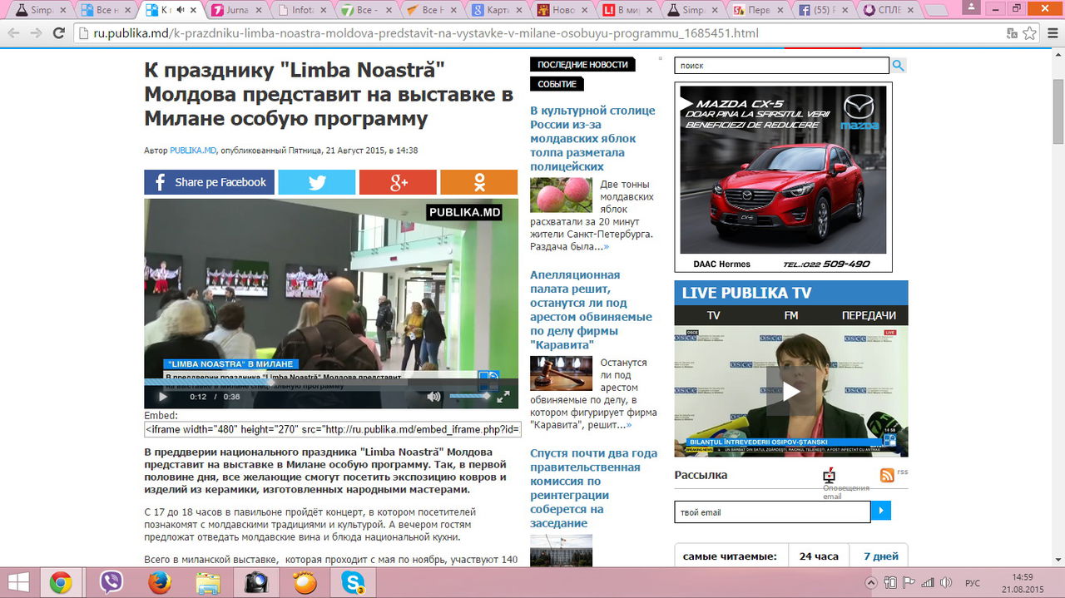Switch to the Infota browser tab
This screenshot has width=1065, height=598.
(x=301, y=11)
